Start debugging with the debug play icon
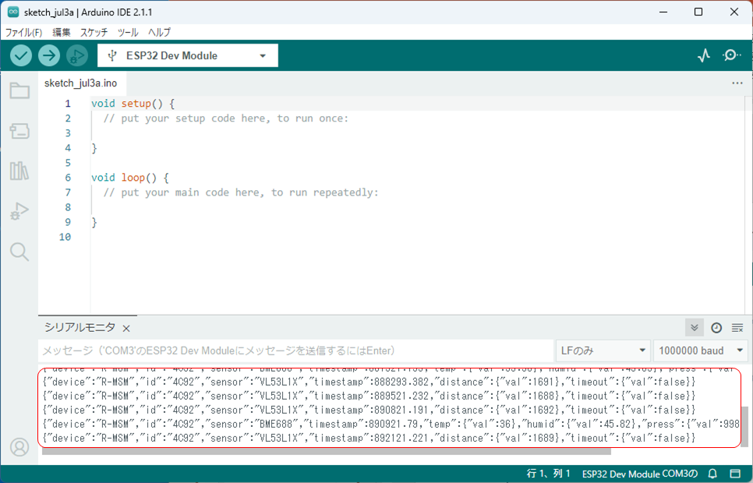 click(x=77, y=55)
